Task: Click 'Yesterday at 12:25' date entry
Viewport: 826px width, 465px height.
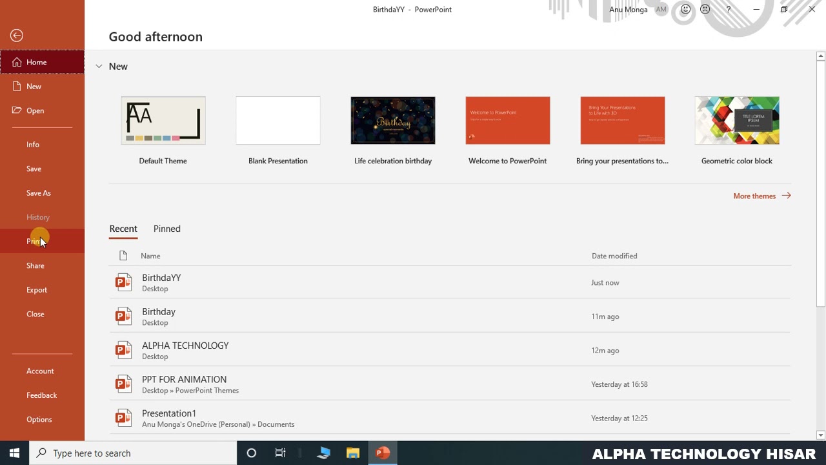Action: click(619, 418)
